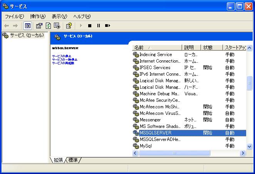Click the Start Service play button

[x=81, y=26]
